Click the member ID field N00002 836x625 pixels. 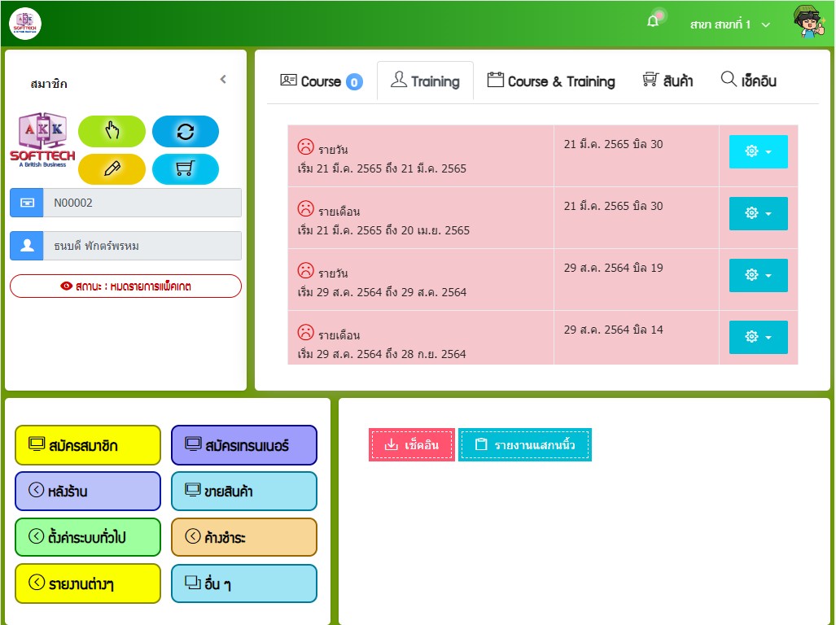[x=142, y=203]
